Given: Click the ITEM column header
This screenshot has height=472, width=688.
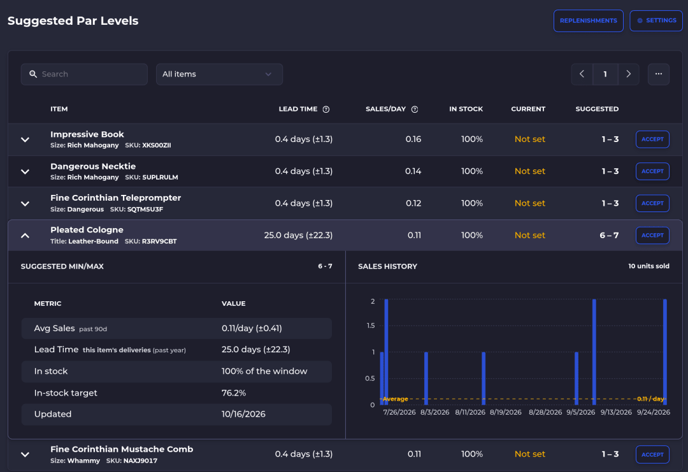Looking at the screenshot, I should point(59,109).
